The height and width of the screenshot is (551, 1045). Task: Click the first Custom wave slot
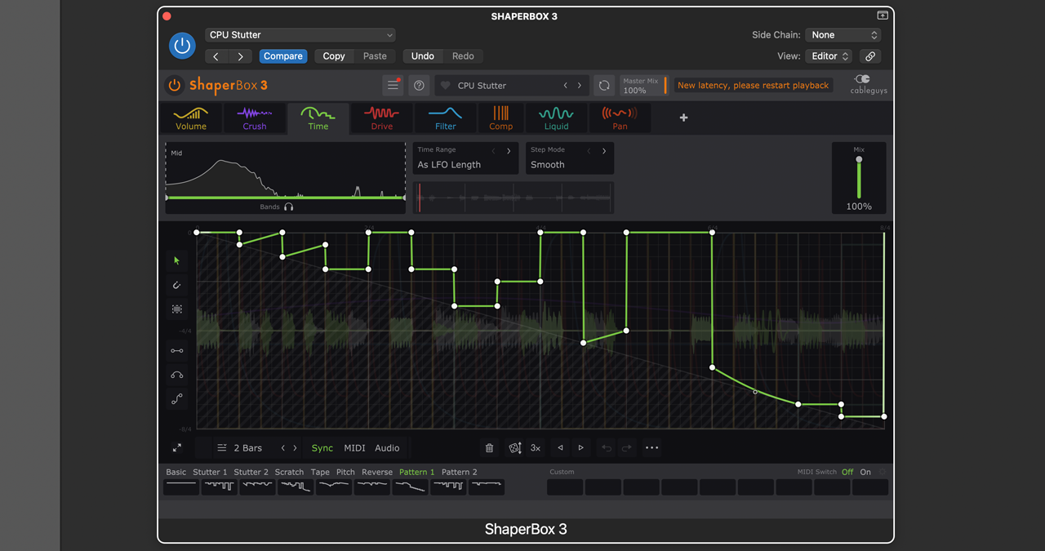coord(565,487)
